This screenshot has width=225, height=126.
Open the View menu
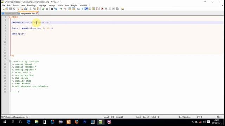tap(22, 5)
